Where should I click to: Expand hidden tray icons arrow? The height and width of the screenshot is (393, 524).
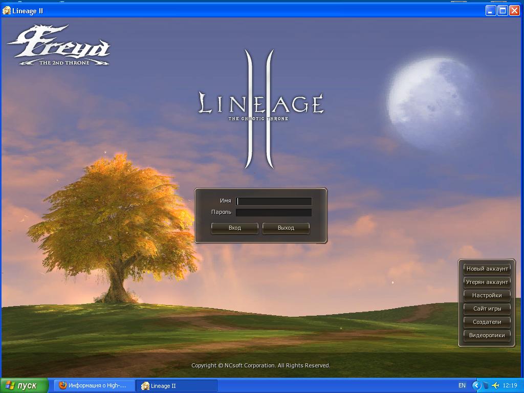pyautogui.click(x=476, y=386)
